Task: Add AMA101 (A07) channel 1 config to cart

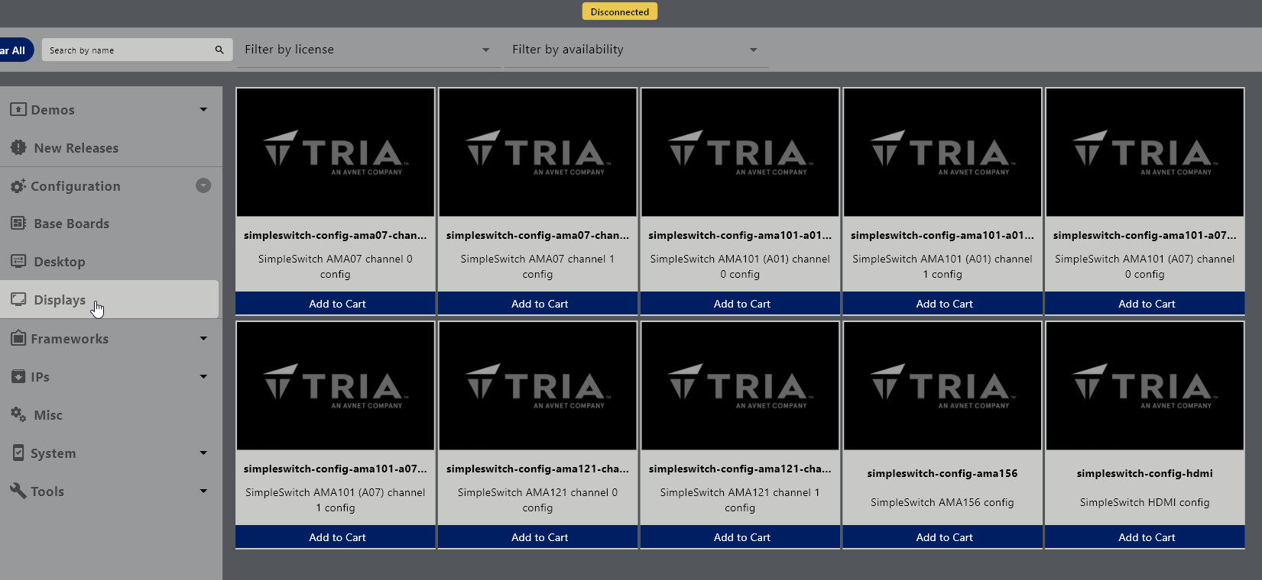Action: tap(336, 537)
